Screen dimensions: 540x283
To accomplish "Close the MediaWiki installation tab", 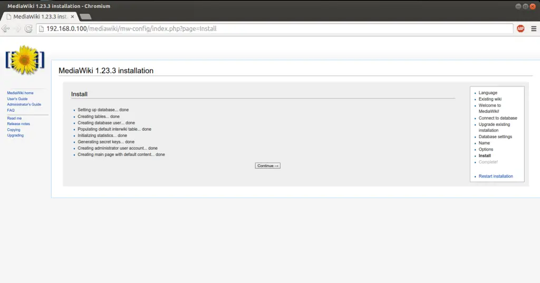I will tap(72, 16).
